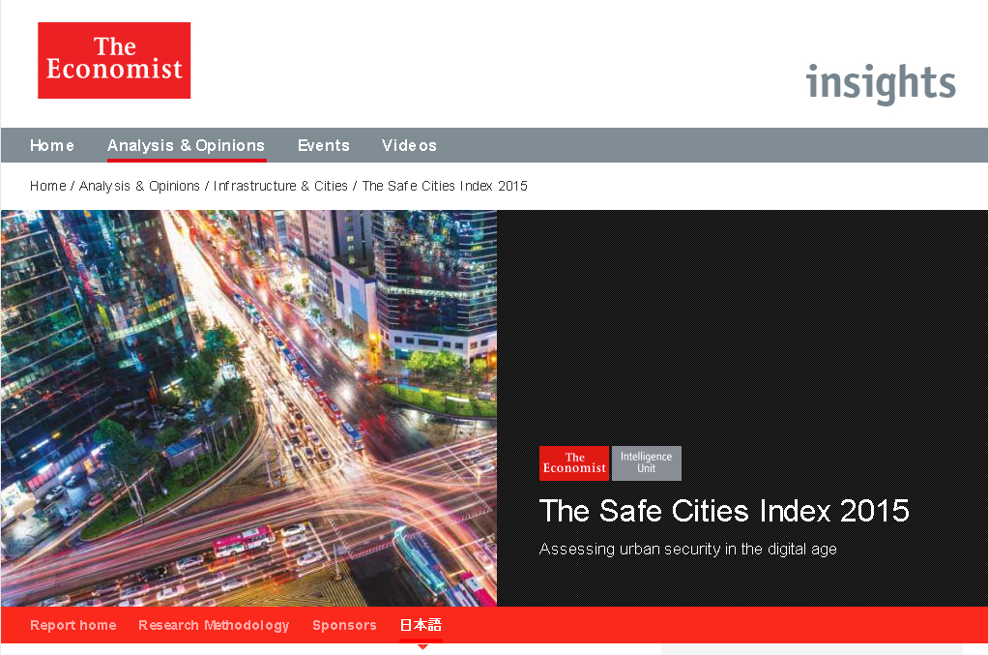Viewport: 988px width, 655px height.
Task: View the Sponsors page
Action: tap(344, 625)
